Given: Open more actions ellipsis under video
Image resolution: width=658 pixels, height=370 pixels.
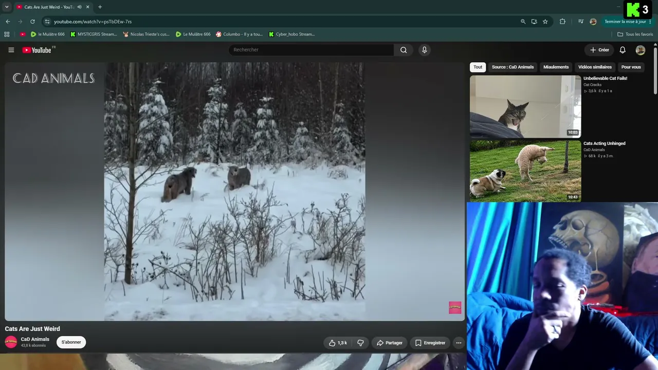Looking at the screenshot, I should (x=459, y=343).
